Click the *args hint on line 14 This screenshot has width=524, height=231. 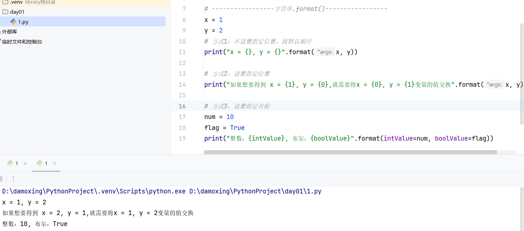[x=494, y=84]
